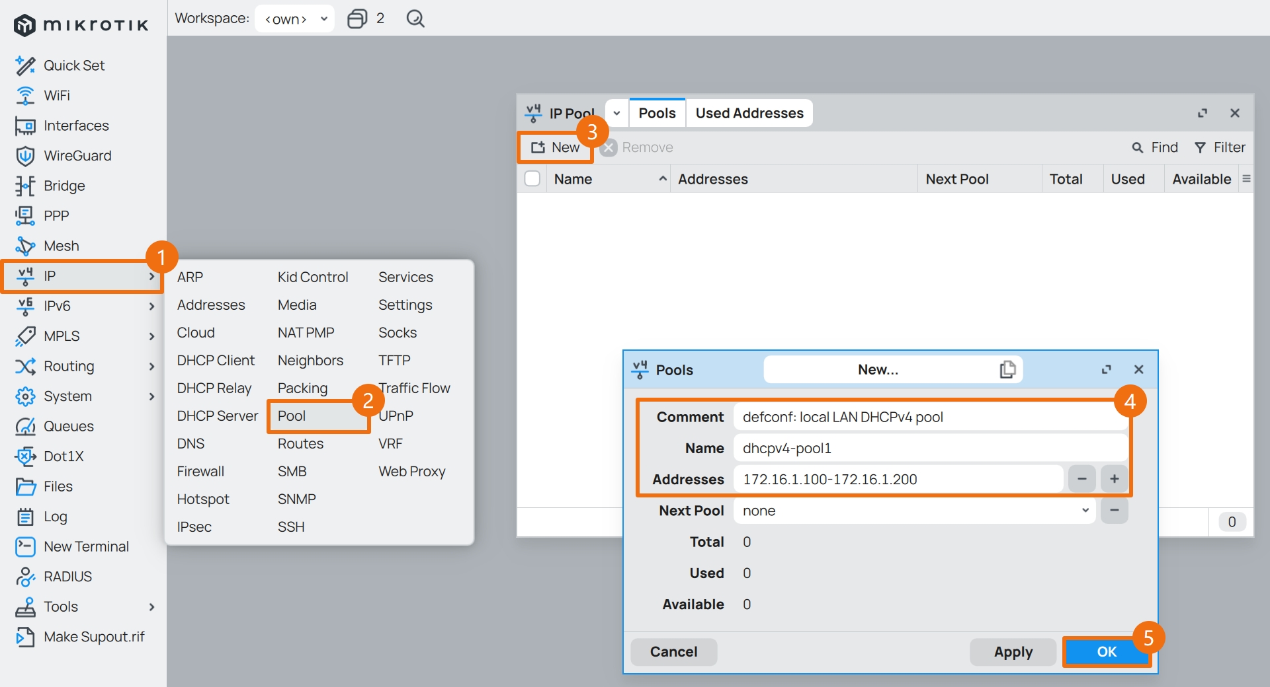Open the WiFi section icon

point(25,96)
